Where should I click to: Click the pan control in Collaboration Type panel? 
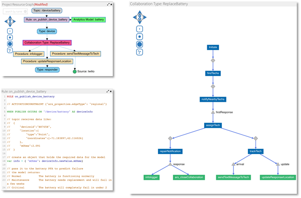(x=139, y=17)
